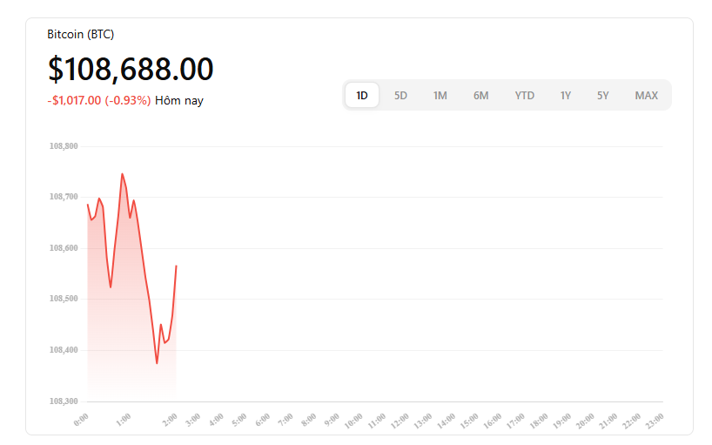This screenshot has height=445, width=712.
Task: Click the 23:00 time axis label
Action: pyautogui.click(x=655, y=421)
